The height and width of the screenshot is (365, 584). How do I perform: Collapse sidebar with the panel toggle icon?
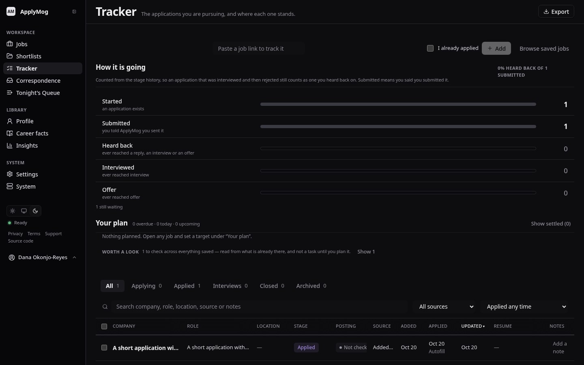(74, 11)
